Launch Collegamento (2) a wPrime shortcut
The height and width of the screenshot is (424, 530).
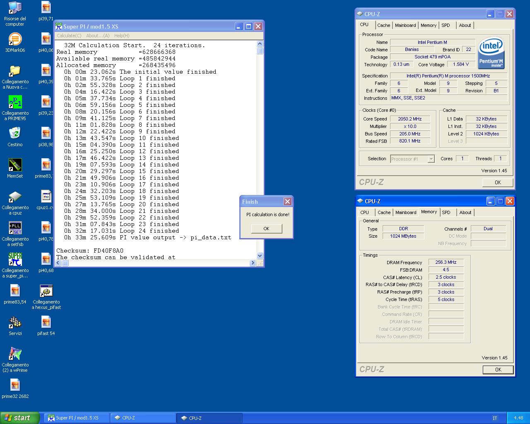15,360
